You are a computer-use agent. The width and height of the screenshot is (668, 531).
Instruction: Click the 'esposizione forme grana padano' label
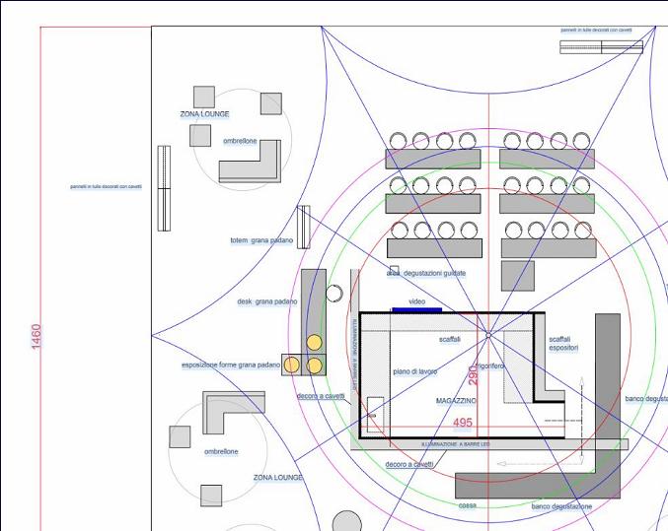230,365
